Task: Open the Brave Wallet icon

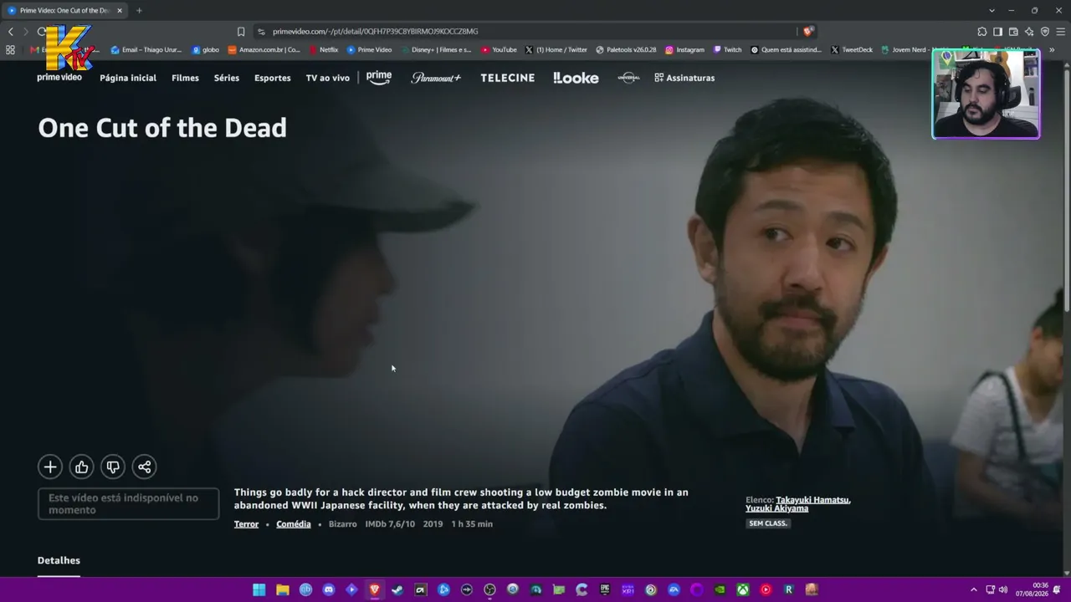Action: tap(1013, 32)
